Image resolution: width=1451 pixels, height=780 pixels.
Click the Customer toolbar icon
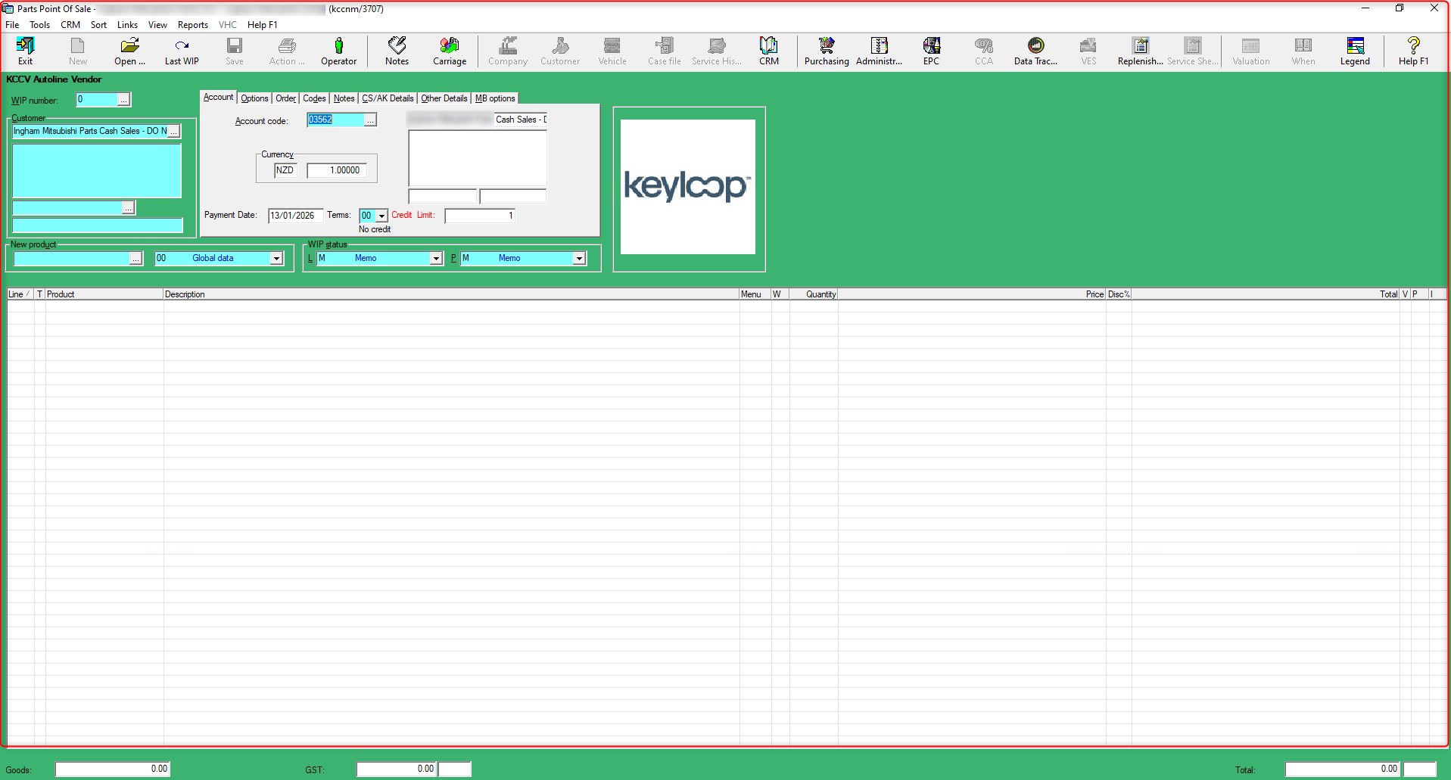coord(560,51)
